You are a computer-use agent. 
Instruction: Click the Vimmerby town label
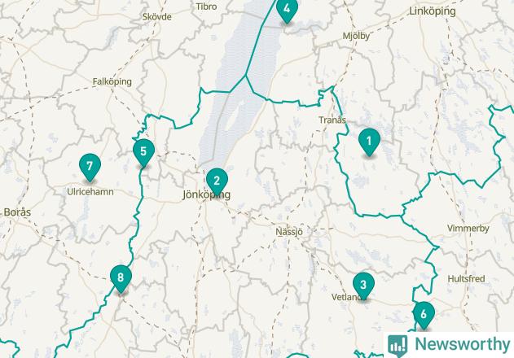click(468, 229)
